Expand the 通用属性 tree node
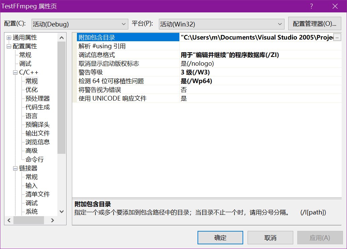 9,38
